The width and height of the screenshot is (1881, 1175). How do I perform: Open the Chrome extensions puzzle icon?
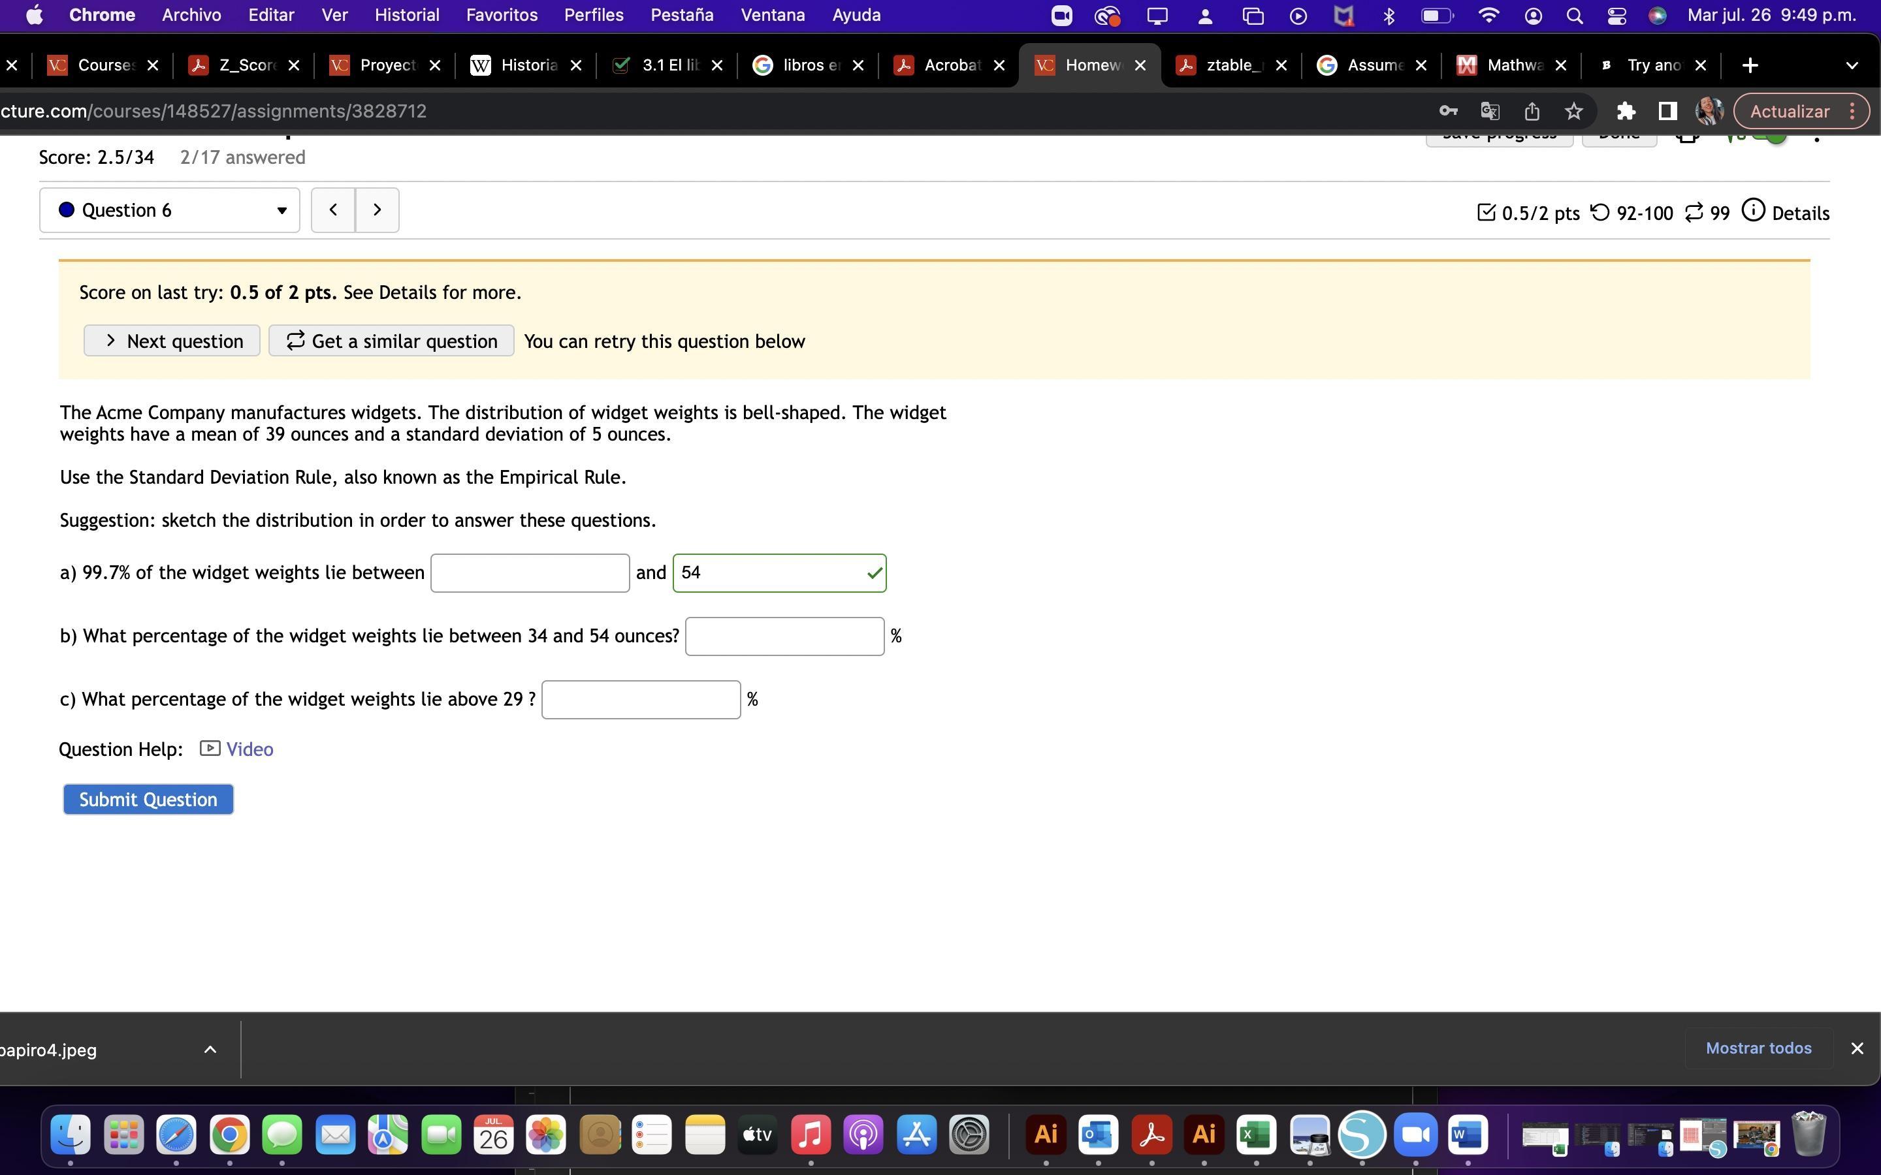coord(1625,111)
